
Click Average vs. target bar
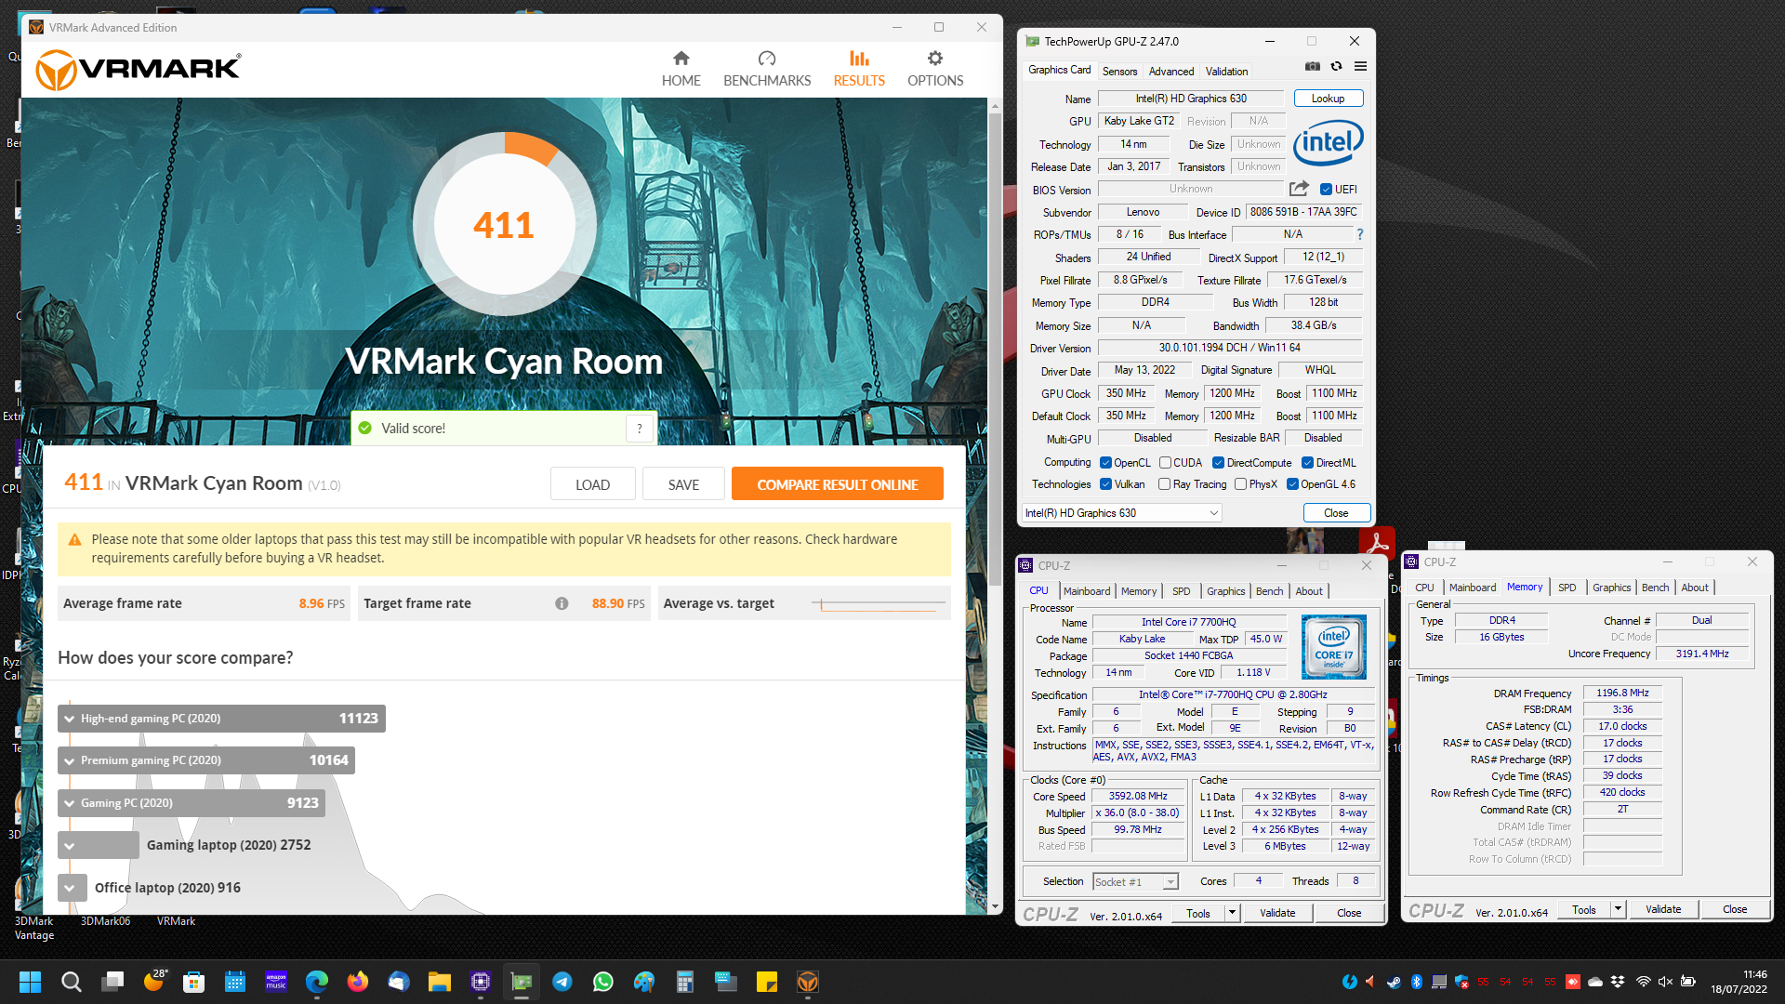(x=879, y=604)
